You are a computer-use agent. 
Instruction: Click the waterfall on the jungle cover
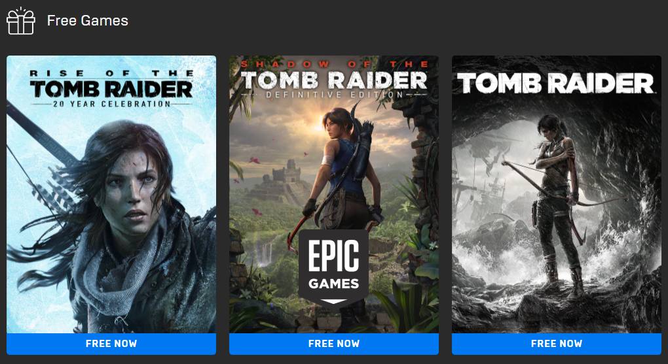265,254
